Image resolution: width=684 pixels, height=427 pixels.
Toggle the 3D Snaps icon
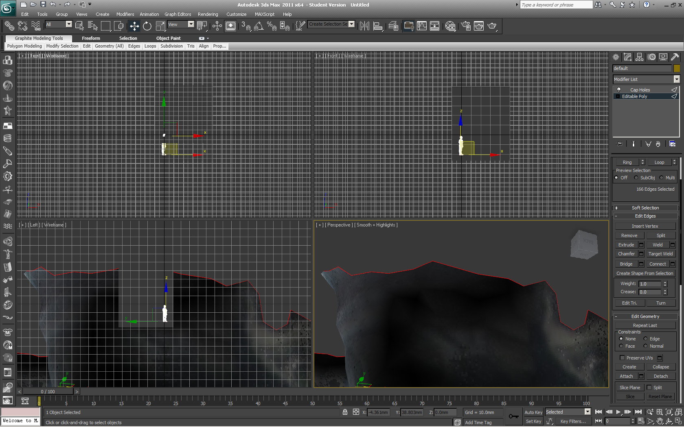[x=246, y=26]
